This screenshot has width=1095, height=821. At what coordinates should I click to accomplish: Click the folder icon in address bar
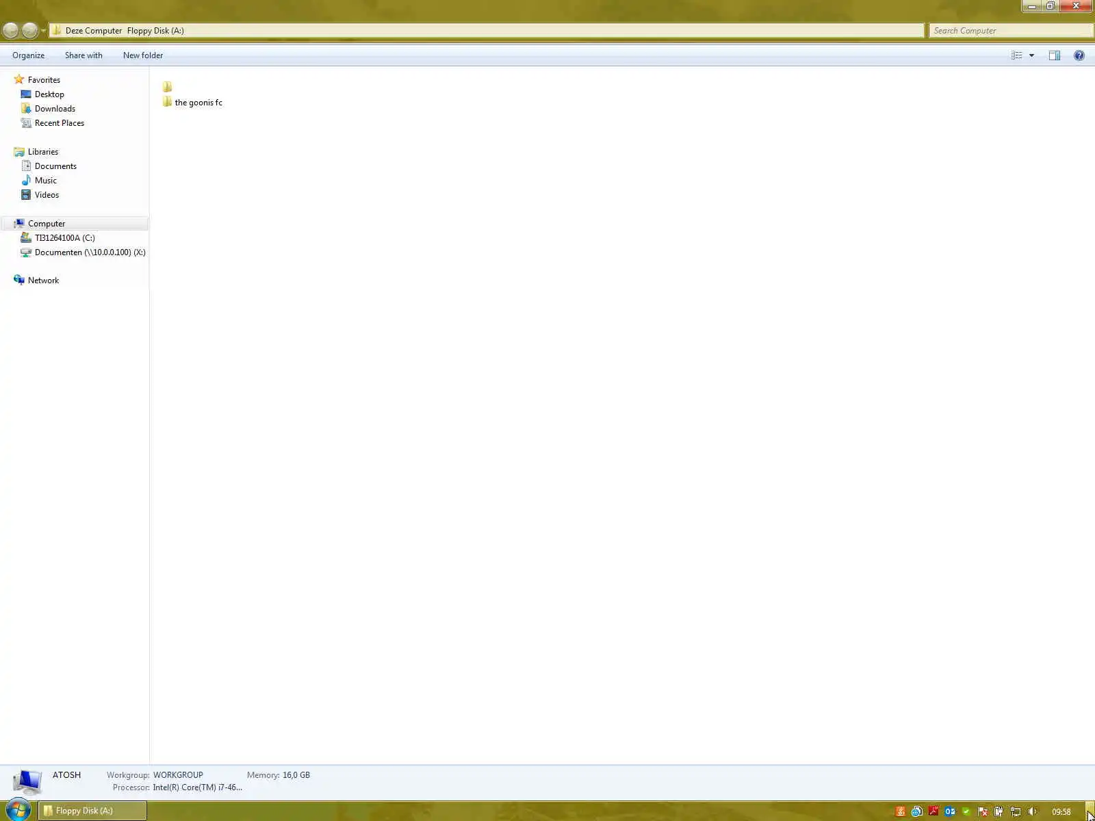click(57, 30)
